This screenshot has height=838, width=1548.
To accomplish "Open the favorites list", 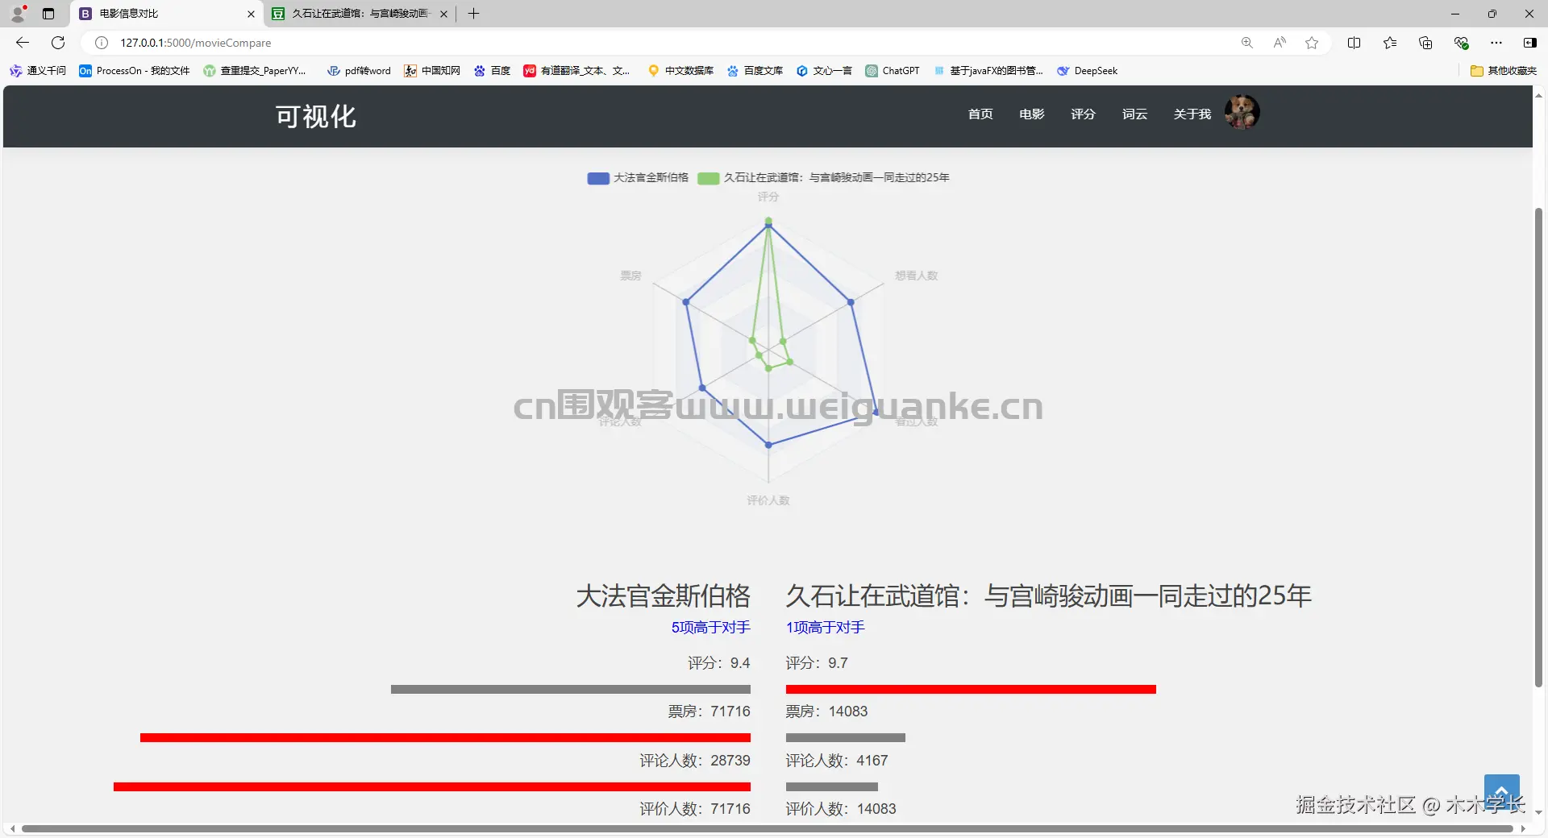I will pyautogui.click(x=1390, y=43).
